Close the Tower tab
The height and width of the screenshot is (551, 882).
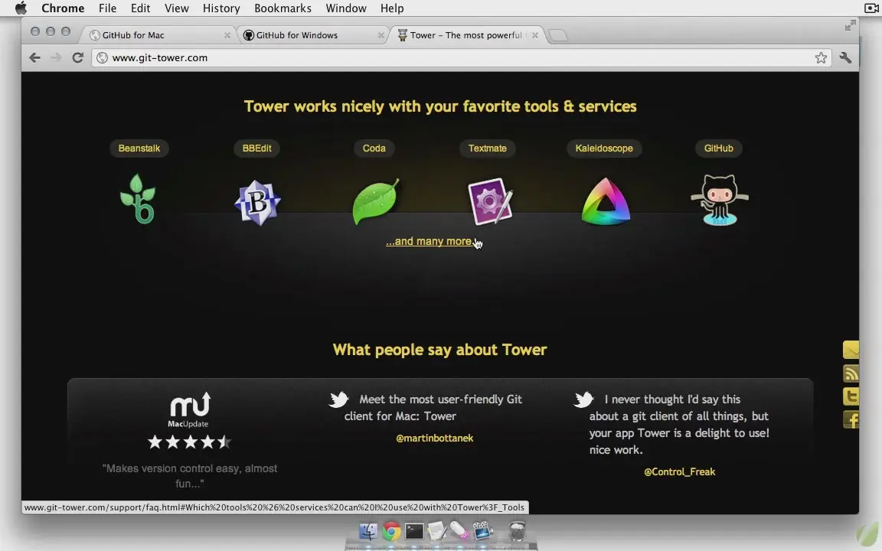[x=535, y=35]
